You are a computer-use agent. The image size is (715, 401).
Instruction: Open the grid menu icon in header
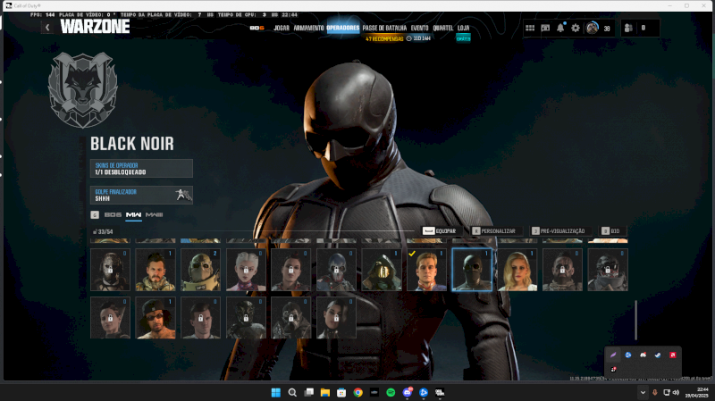530,28
